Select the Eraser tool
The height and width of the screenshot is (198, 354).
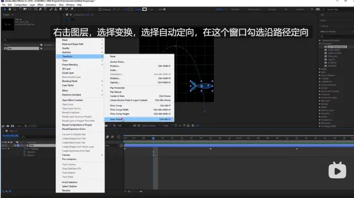click(x=60, y=9)
